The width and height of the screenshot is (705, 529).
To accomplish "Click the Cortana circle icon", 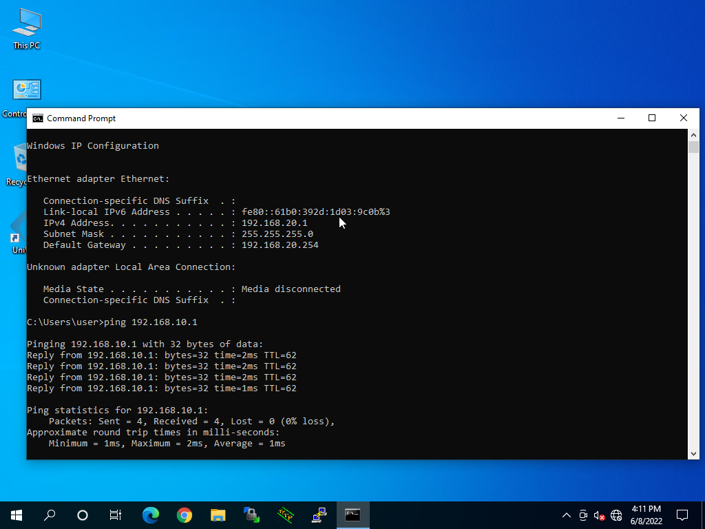I will pos(83,515).
